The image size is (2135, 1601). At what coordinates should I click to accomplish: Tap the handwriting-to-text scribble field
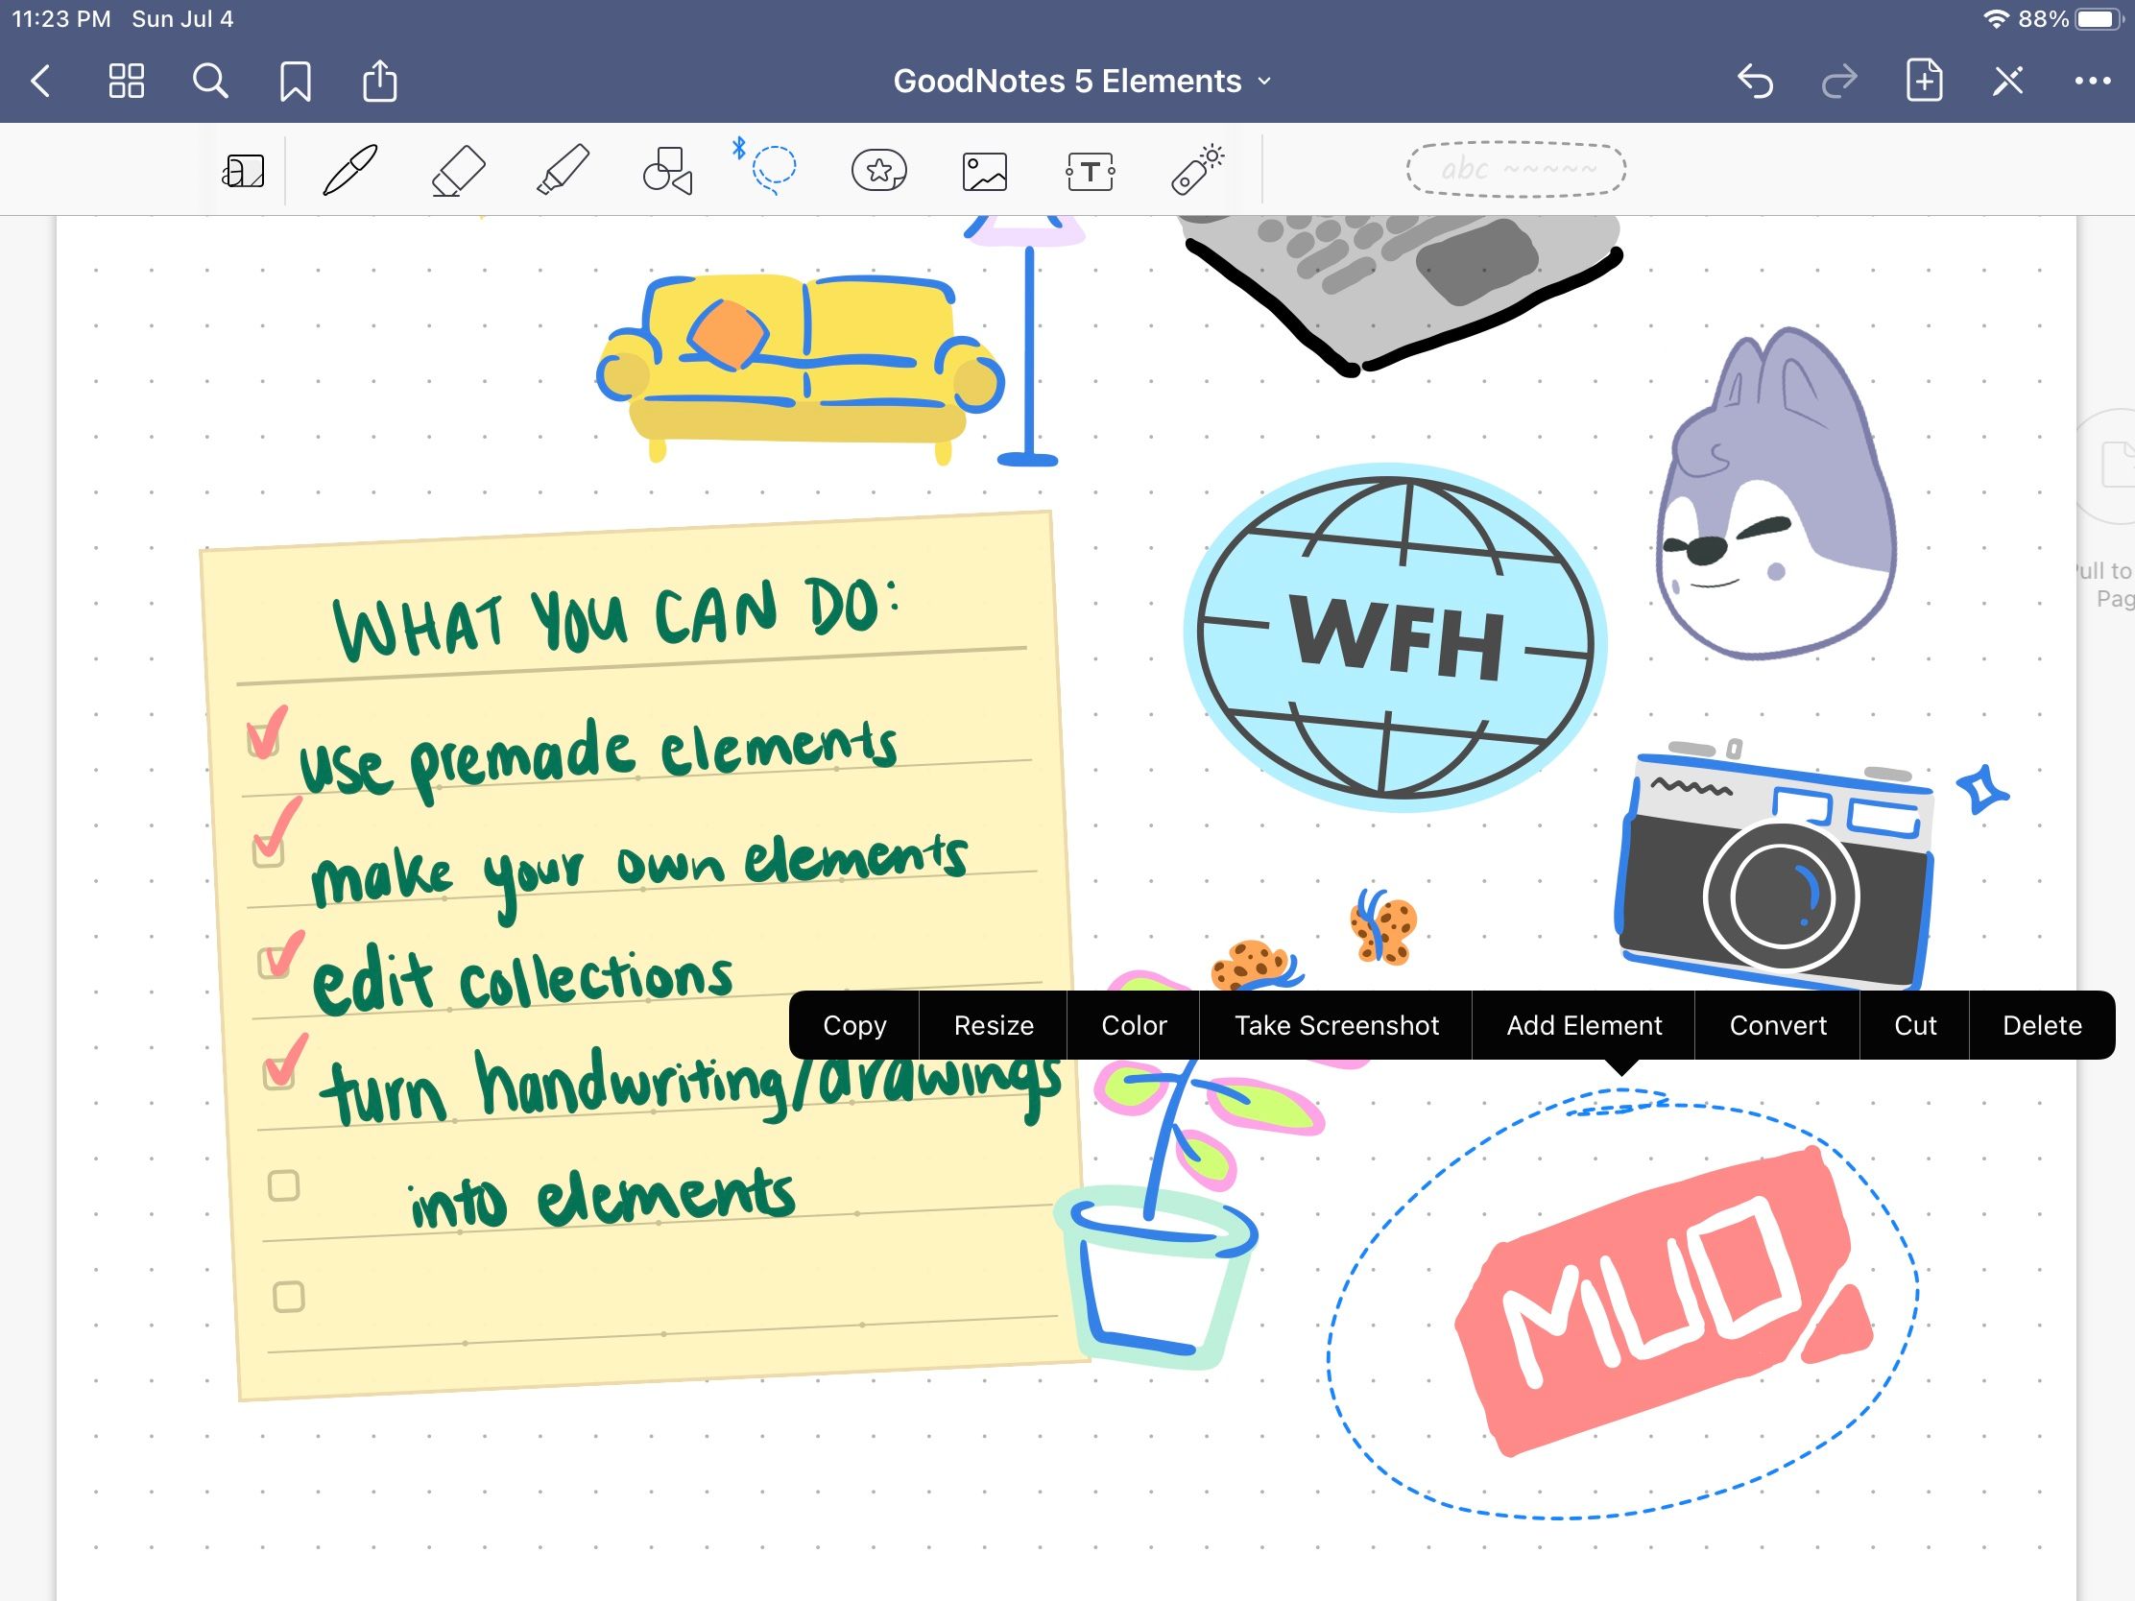tap(1515, 169)
